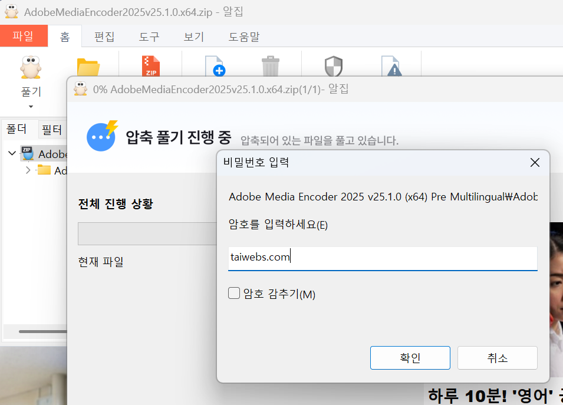
Task: Click the password field containing taiwebs.com
Action: [383, 258]
